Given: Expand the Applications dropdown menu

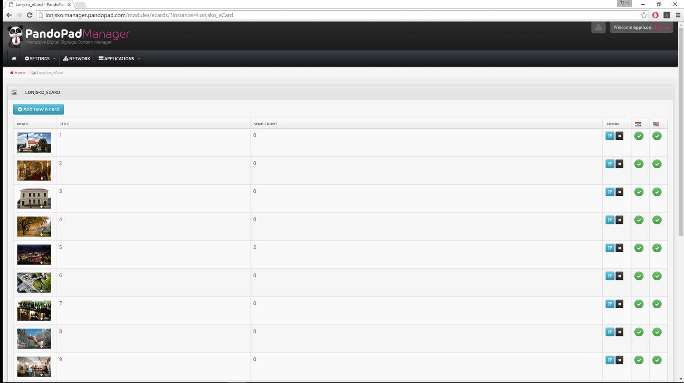Looking at the screenshot, I should [119, 59].
